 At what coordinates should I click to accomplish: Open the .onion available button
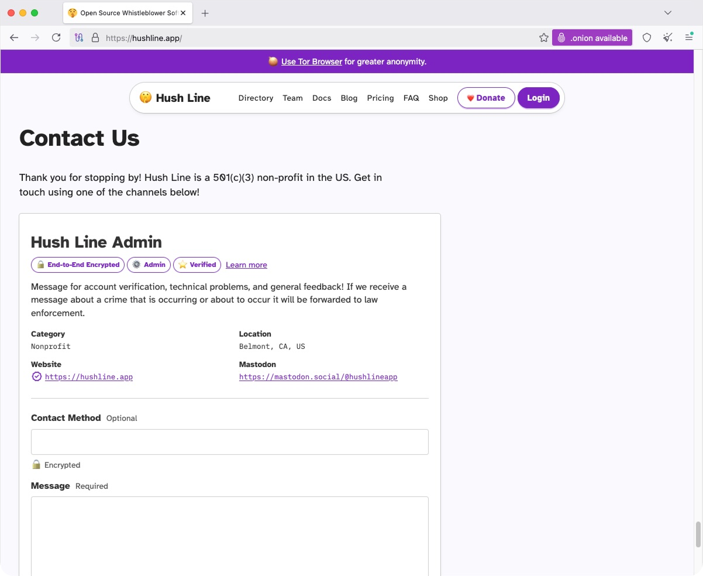592,37
